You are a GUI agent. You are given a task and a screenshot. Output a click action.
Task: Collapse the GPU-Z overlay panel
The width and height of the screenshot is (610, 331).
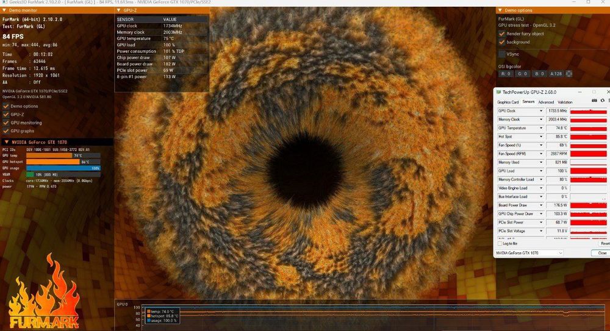pyautogui.click(x=119, y=10)
